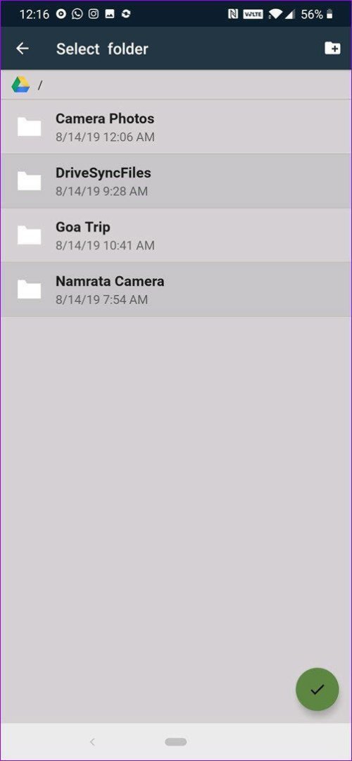352x761 pixels.
Task: Tap the Google Drive logo icon
Action: (21, 85)
